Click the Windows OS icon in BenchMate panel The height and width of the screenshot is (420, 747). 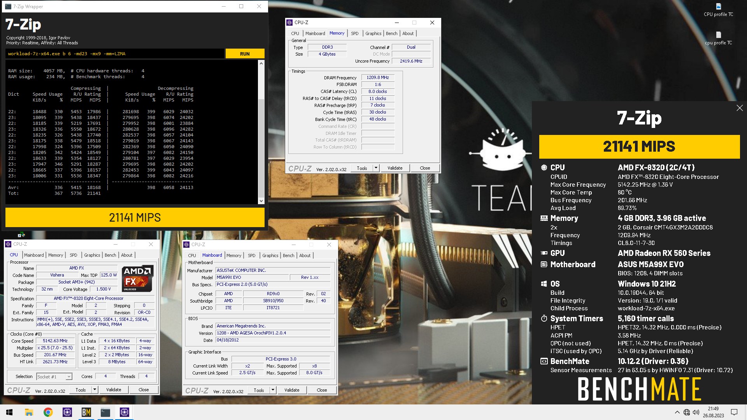point(544,284)
